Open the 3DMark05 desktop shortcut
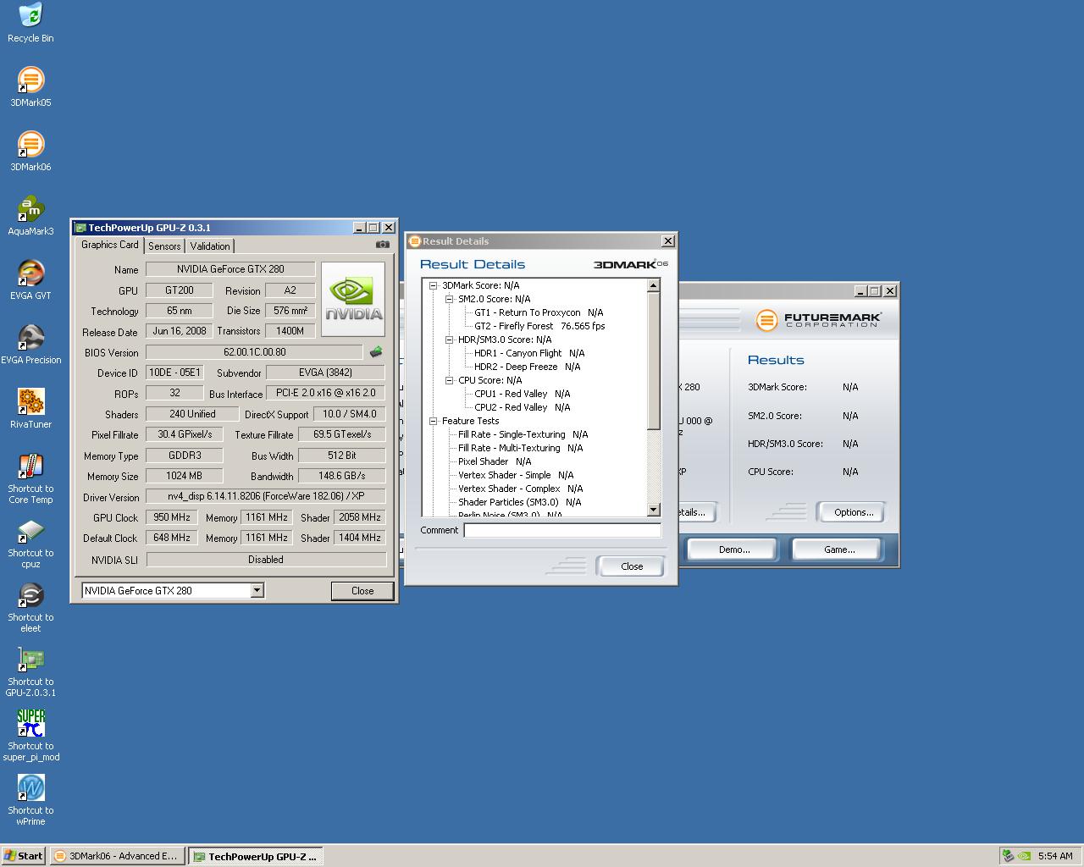The width and height of the screenshot is (1084, 867). click(x=30, y=87)
